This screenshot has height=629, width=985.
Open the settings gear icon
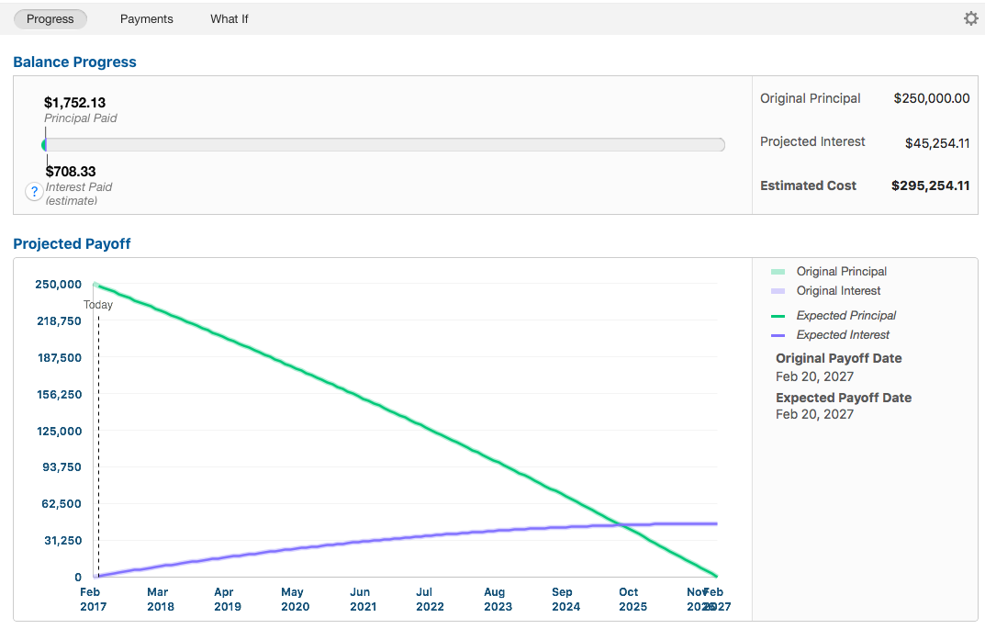pos(970,18)
